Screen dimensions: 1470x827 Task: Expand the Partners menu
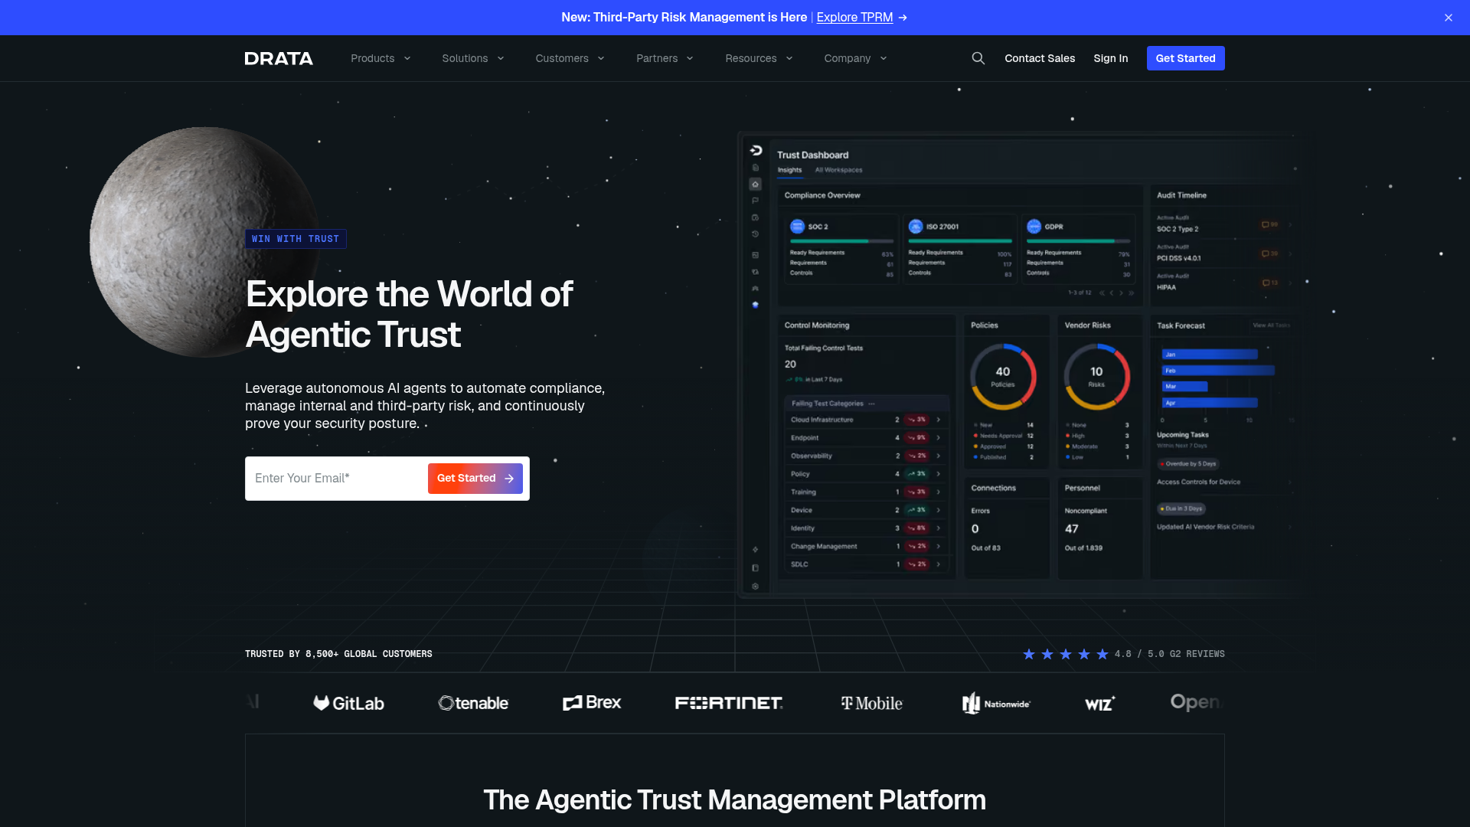tap(665, 58)
